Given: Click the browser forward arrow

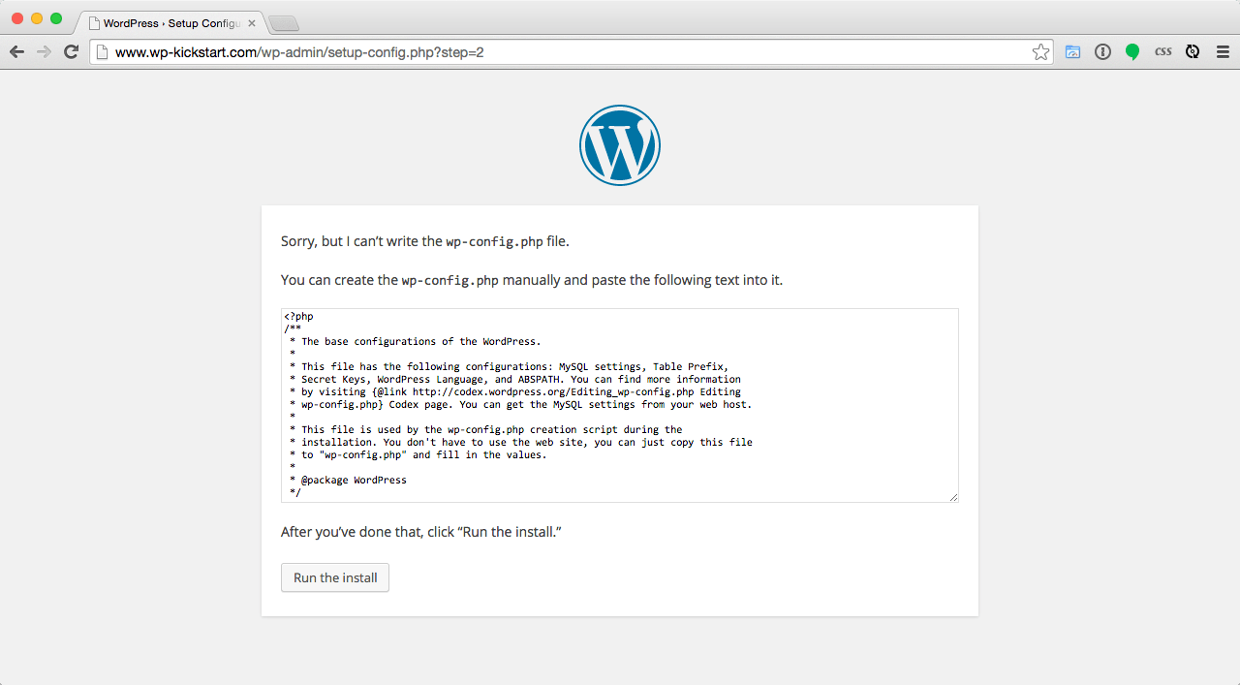Looking at the screenshot, I should tap(44, 52).
